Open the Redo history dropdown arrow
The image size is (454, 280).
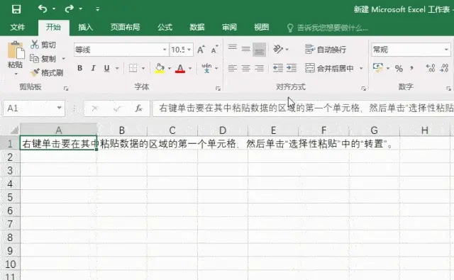coord(80,9)
